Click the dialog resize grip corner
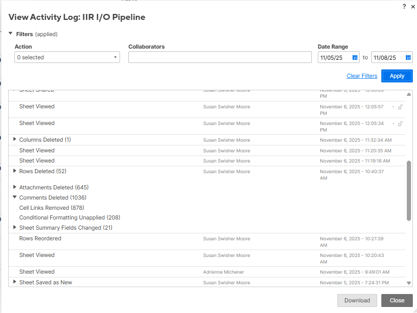Image resolution: width=417 pixels, height=313 pixels. tap(415, 311)
